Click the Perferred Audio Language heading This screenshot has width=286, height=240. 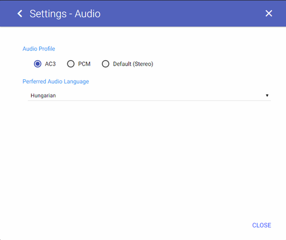pyautogui.click(x=55, y=82)
